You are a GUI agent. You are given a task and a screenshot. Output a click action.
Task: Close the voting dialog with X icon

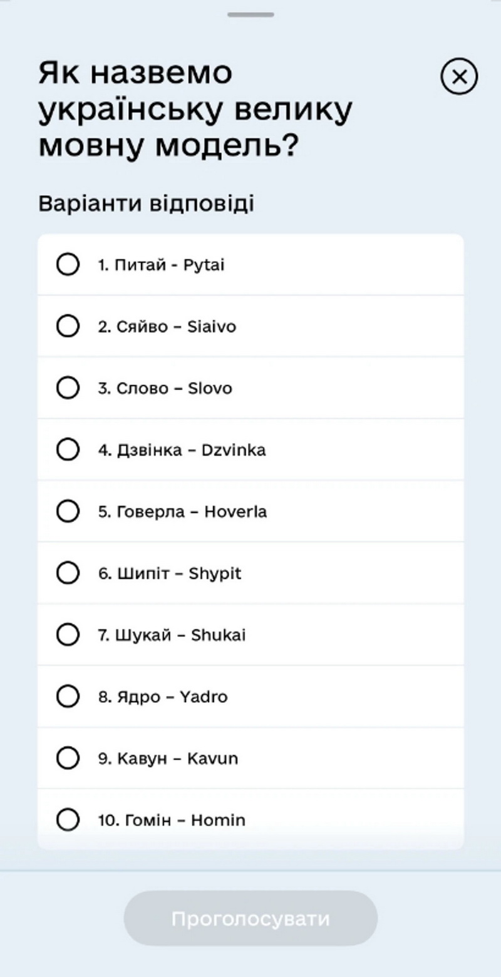click(x=459, y=77)
